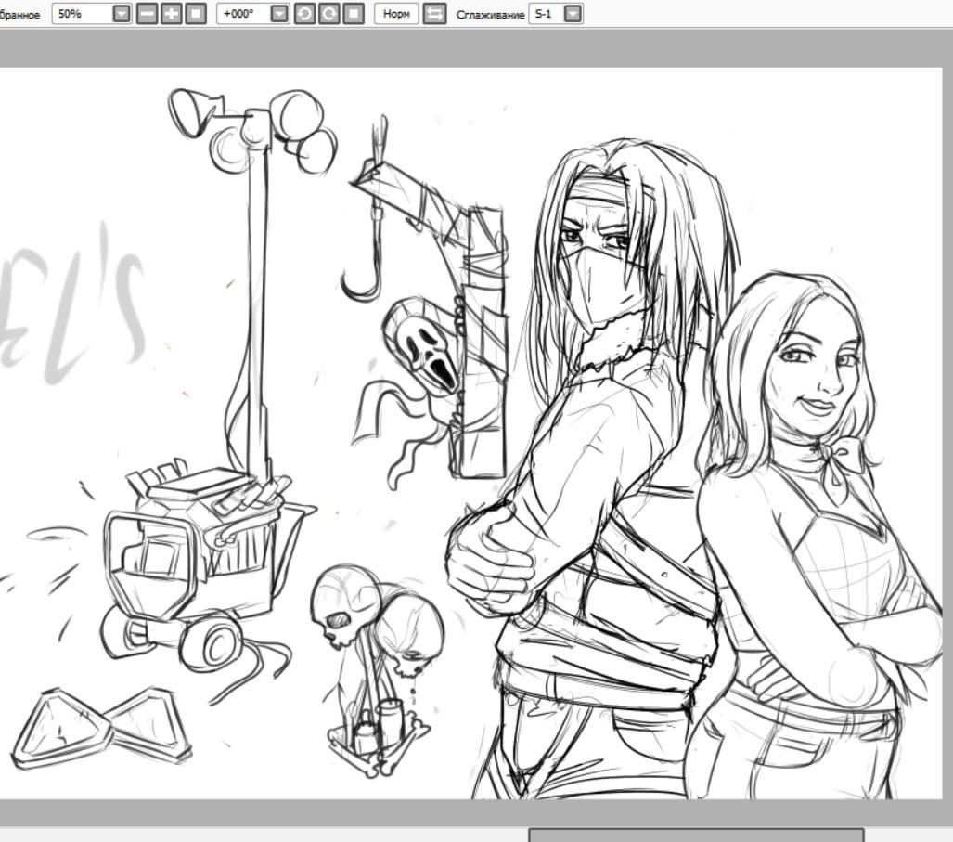Flip the canvas view horizontally

[434, 13]
